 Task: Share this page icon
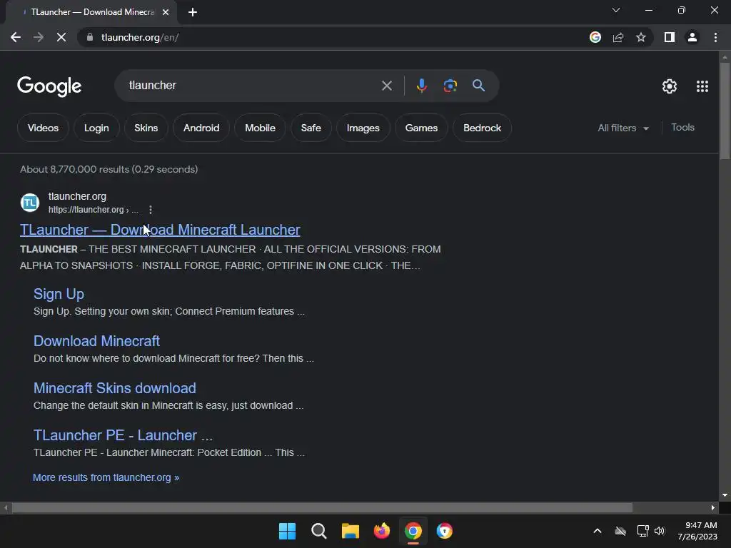pos(618,37)
